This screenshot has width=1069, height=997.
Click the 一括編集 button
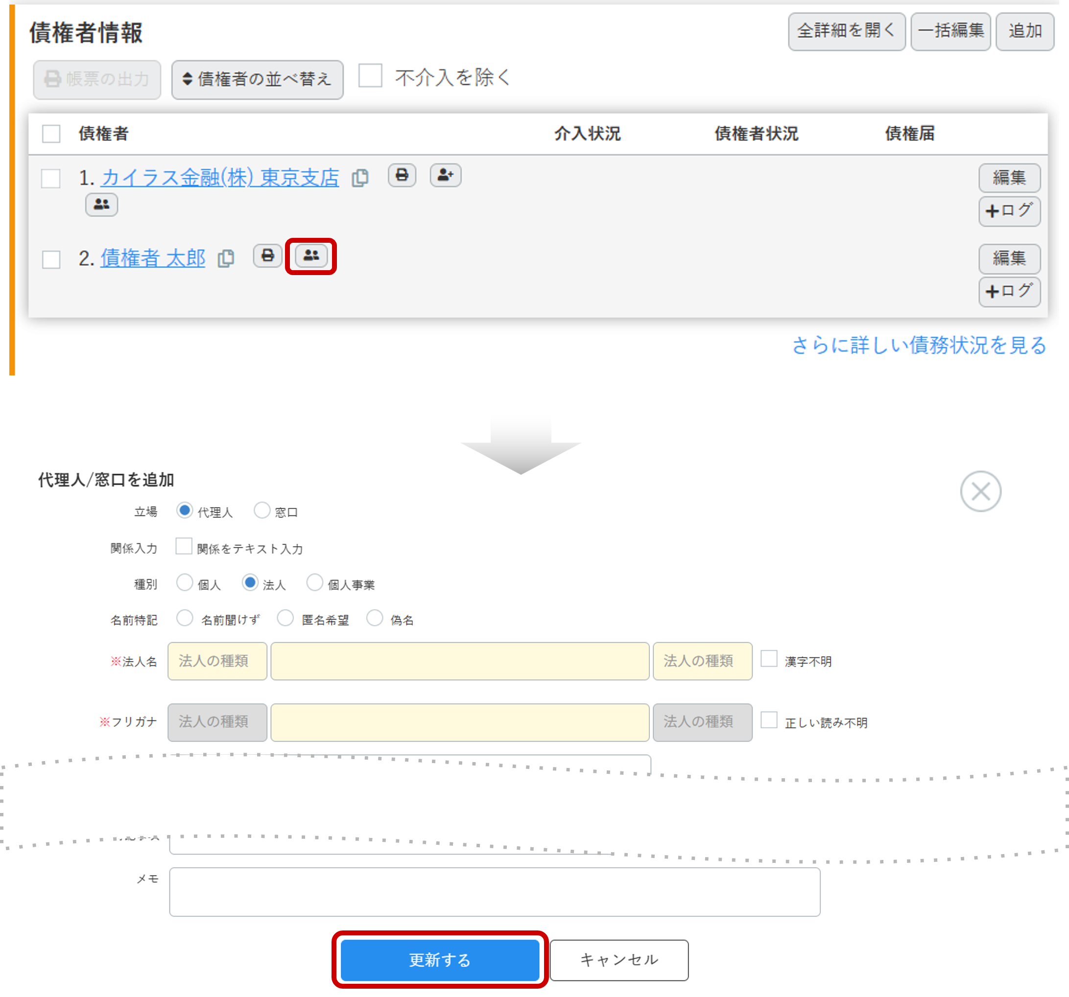click(x=950, y=31)
